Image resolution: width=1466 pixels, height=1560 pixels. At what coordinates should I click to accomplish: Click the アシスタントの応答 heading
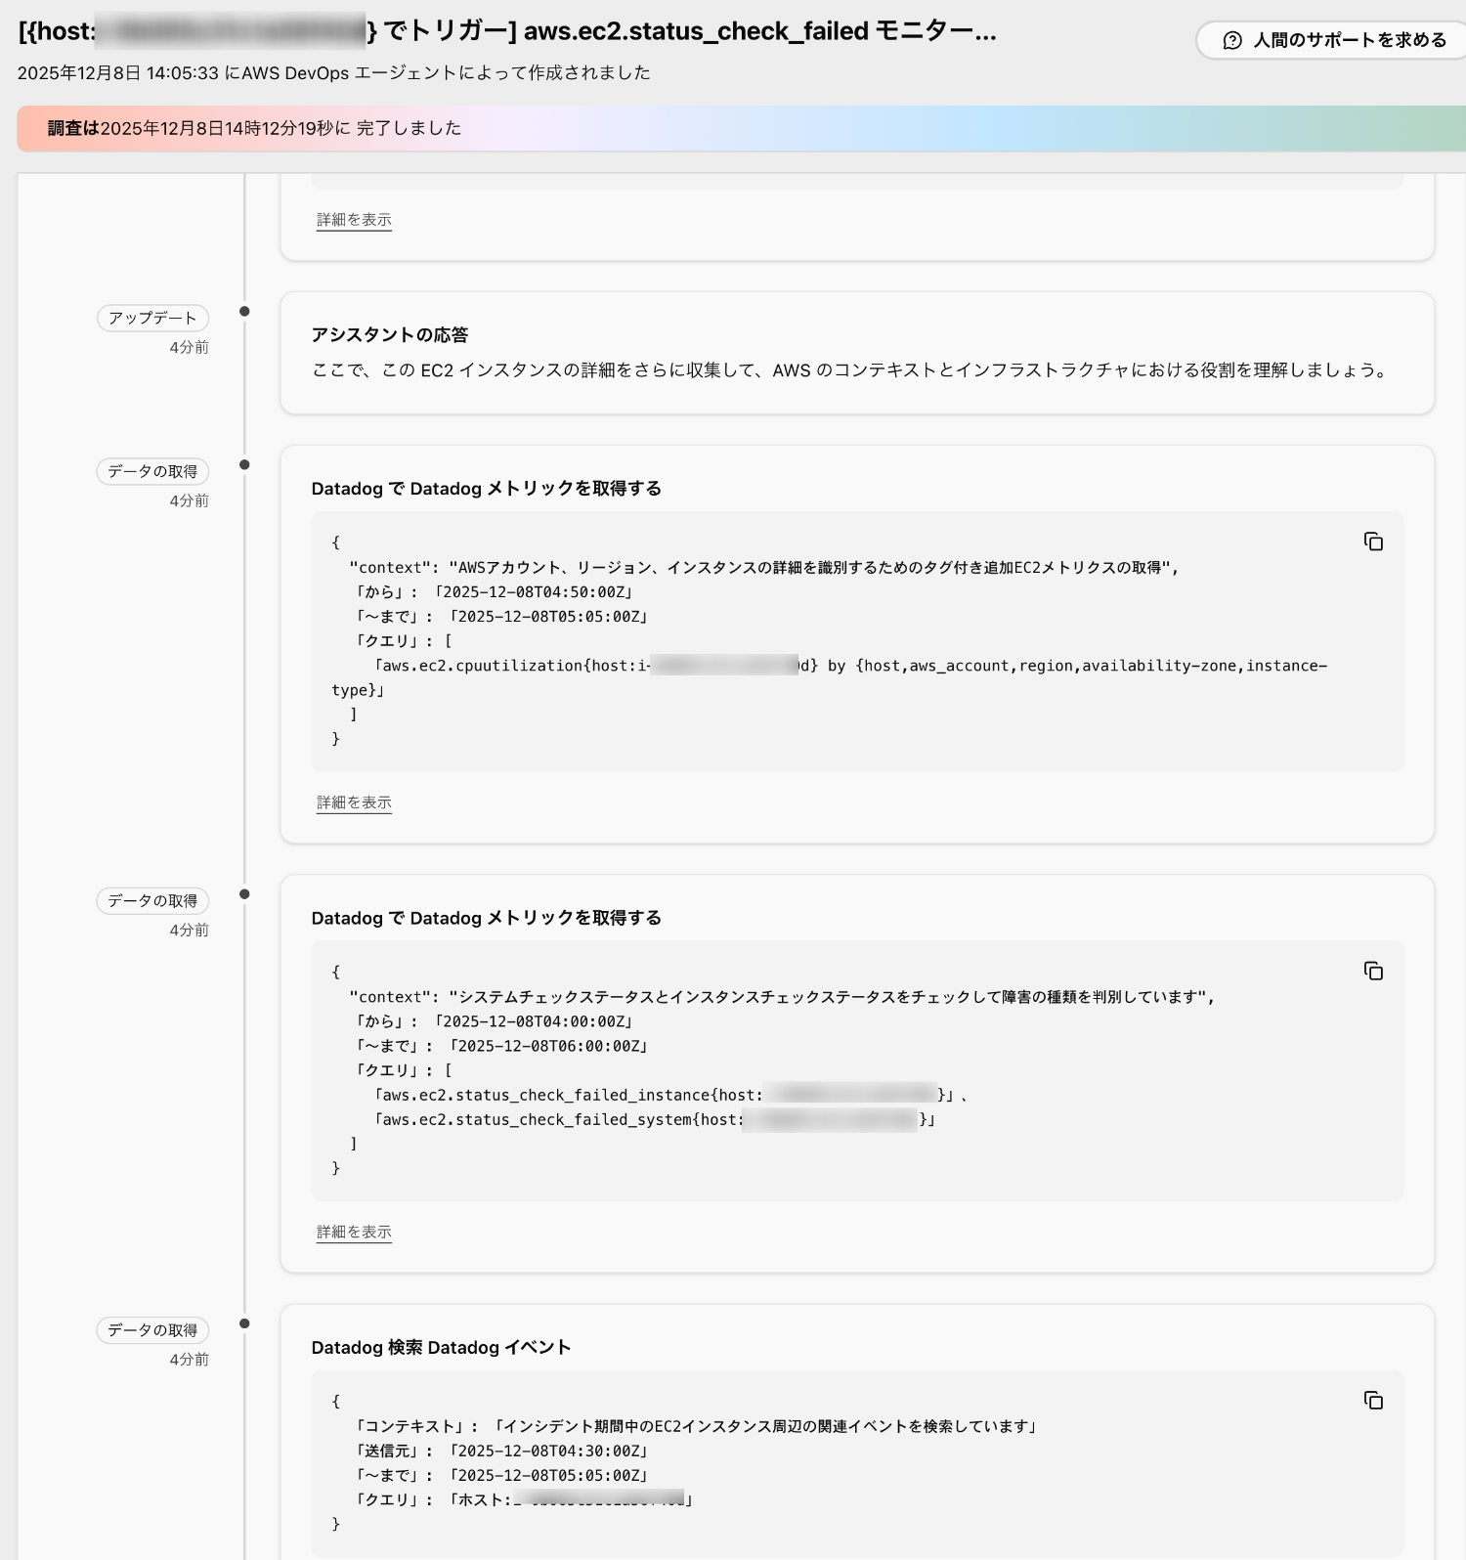(x=390, y=335)
